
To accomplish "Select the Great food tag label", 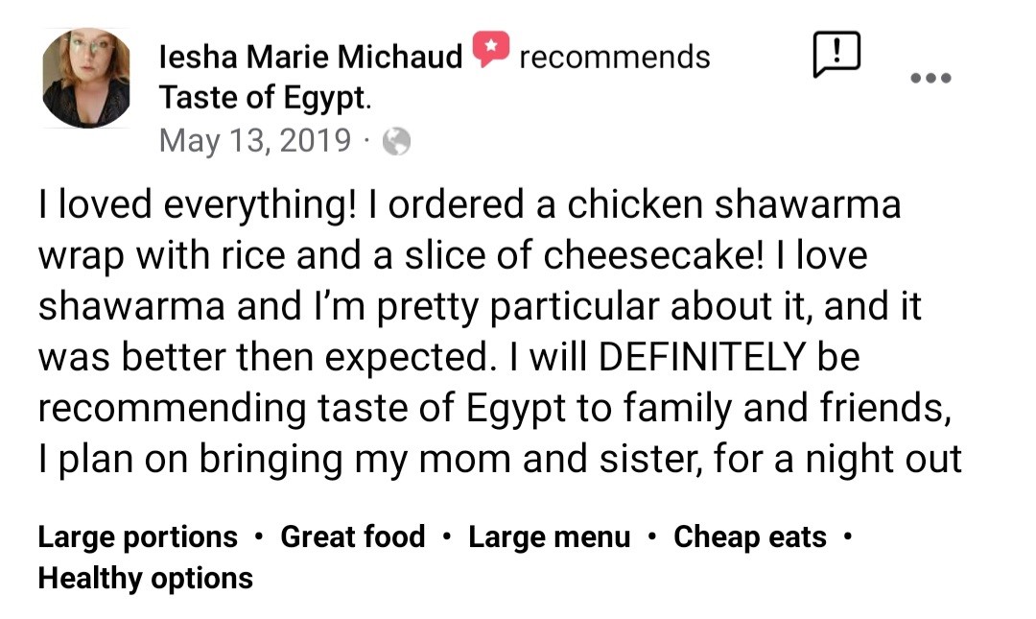I will pyautogui.click(x=351, y=536).
